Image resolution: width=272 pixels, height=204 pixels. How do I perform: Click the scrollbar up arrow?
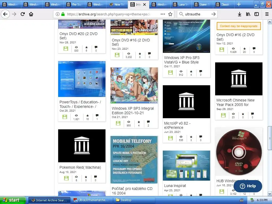tap(270, 22)
